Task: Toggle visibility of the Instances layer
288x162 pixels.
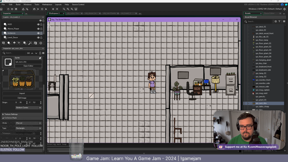Action: 38,33
